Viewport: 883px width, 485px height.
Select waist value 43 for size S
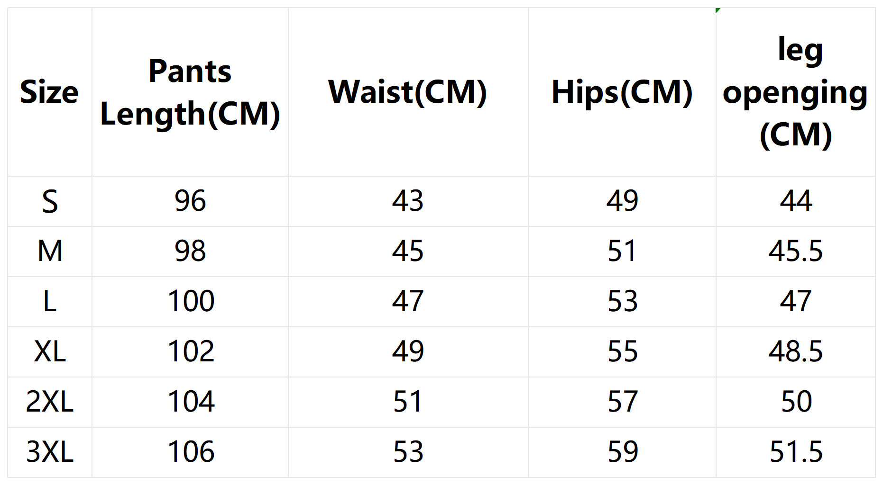click(408, 201)
